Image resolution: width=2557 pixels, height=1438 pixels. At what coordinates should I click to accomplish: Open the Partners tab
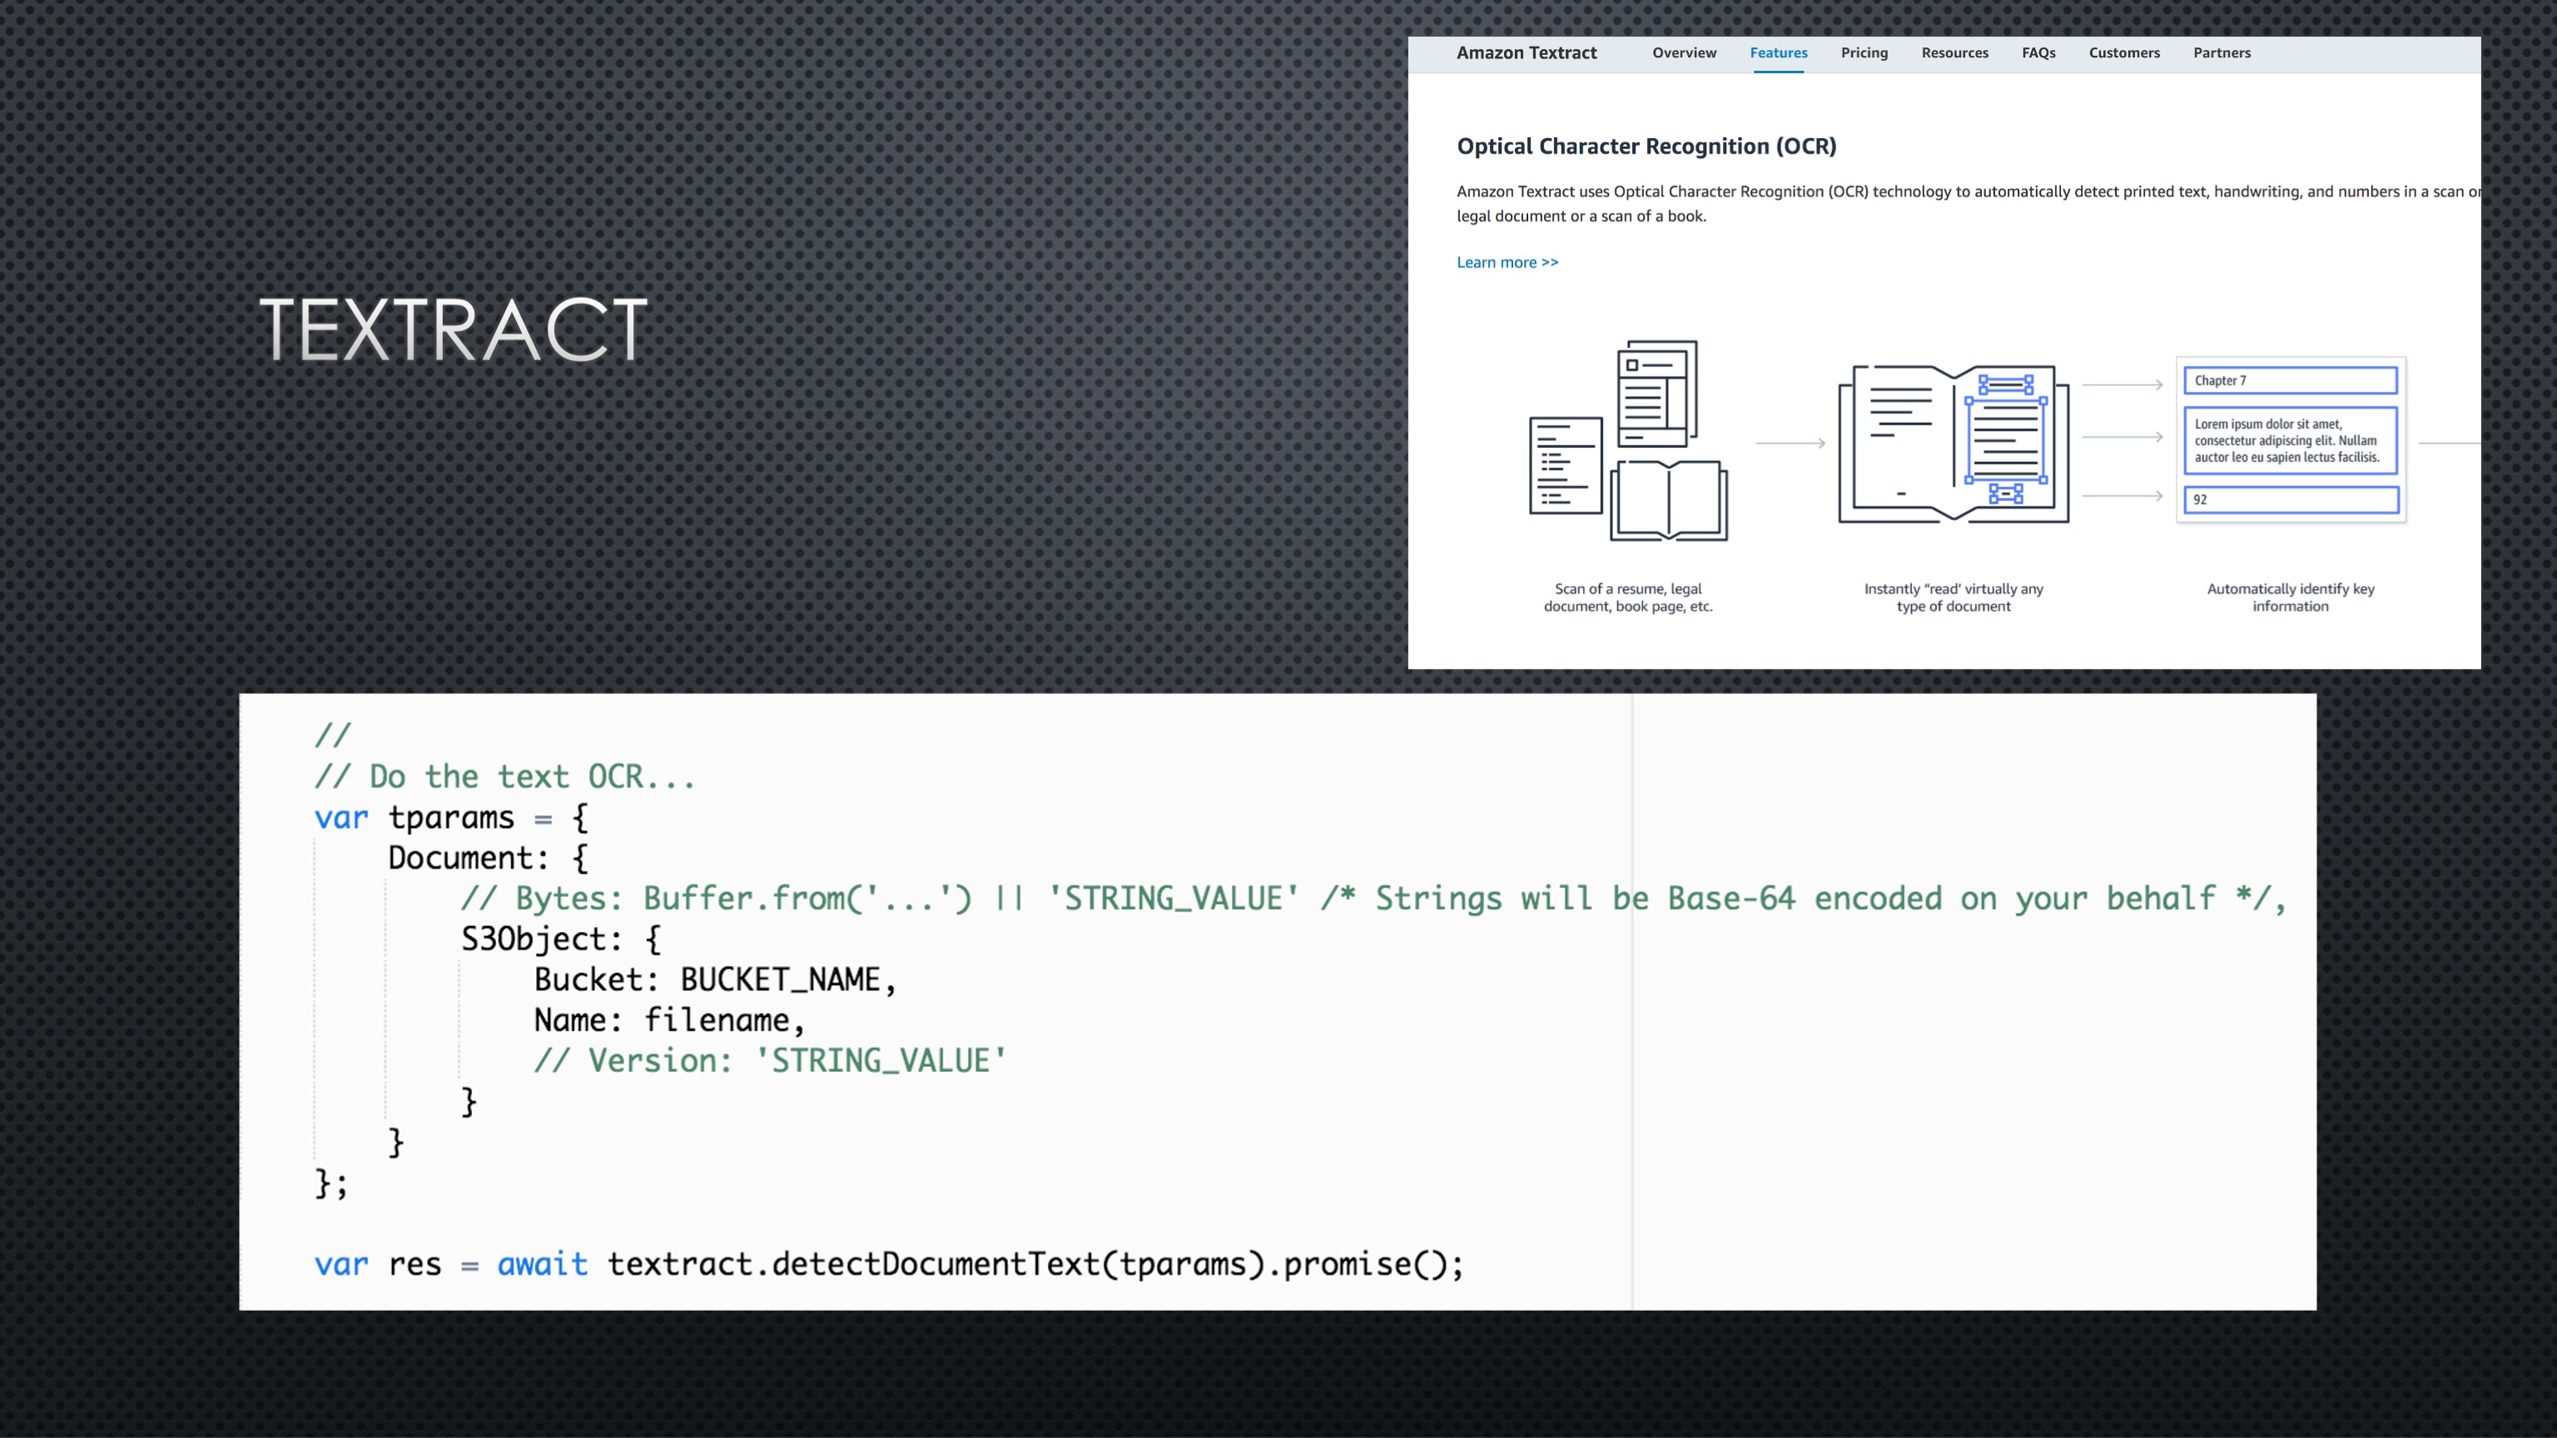click(x=2222, y=52)
